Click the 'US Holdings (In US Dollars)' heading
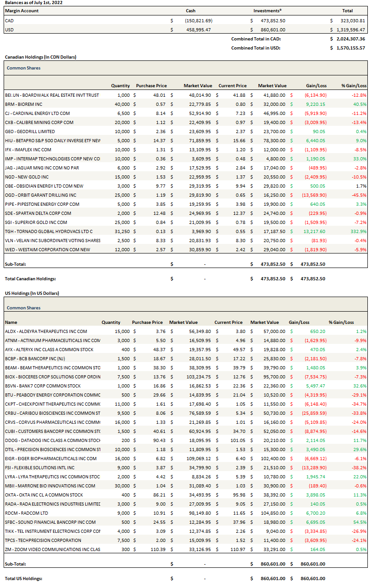Image resolution: width=376 pixels, height=586 pixels. (32, 293)
